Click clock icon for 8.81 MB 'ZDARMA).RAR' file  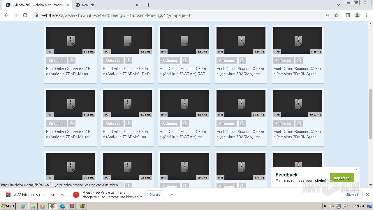coord(185,61)
